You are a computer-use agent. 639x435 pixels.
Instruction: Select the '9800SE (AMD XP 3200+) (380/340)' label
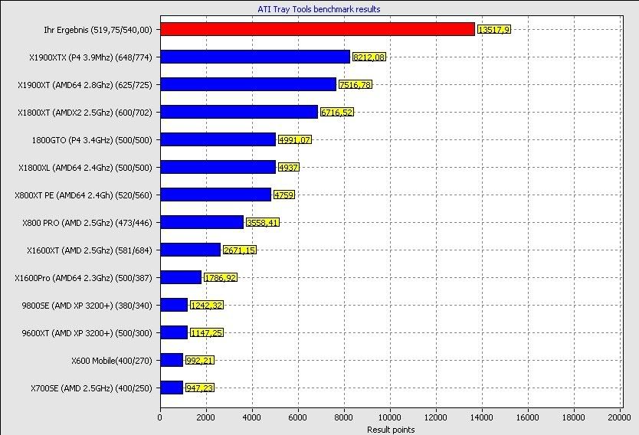pos(87,306)
